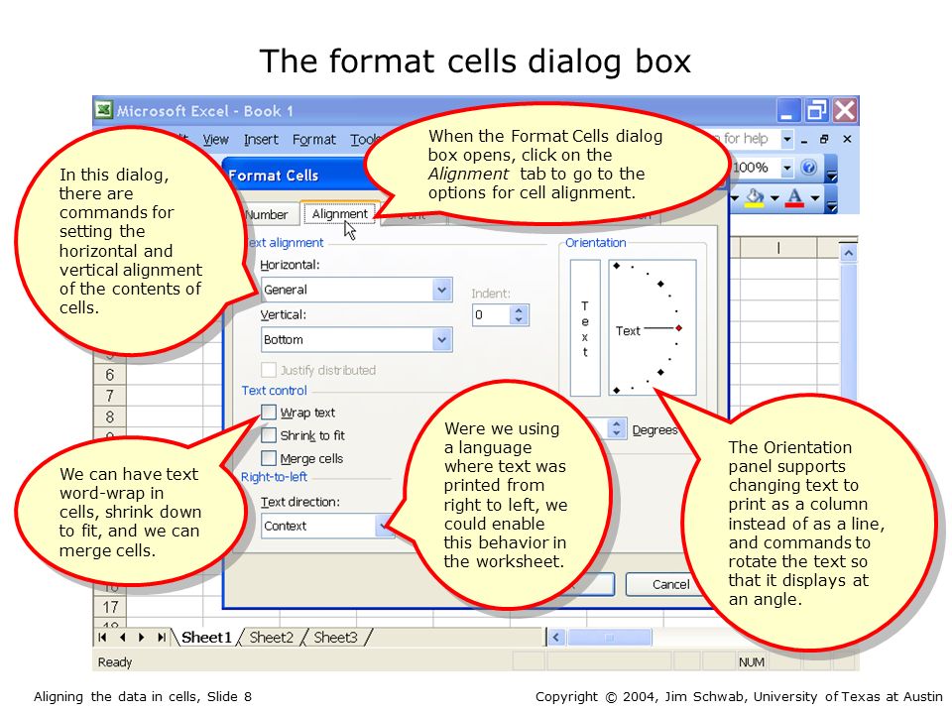This screenshot has width=952, height=714.
Task: Select row header 6
Action: point(110,375)
